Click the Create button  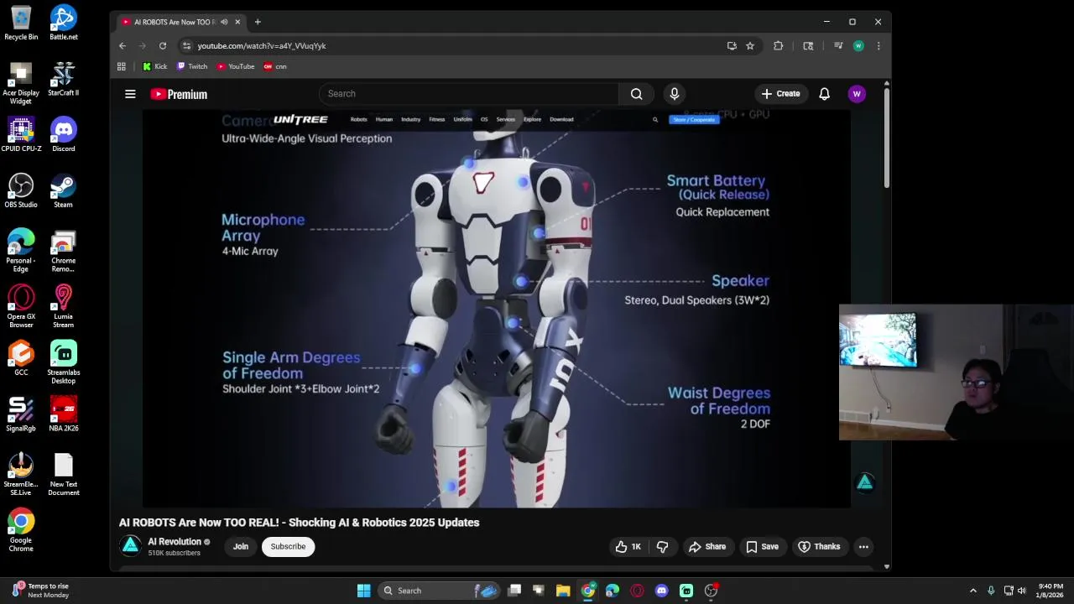(780, 94)
